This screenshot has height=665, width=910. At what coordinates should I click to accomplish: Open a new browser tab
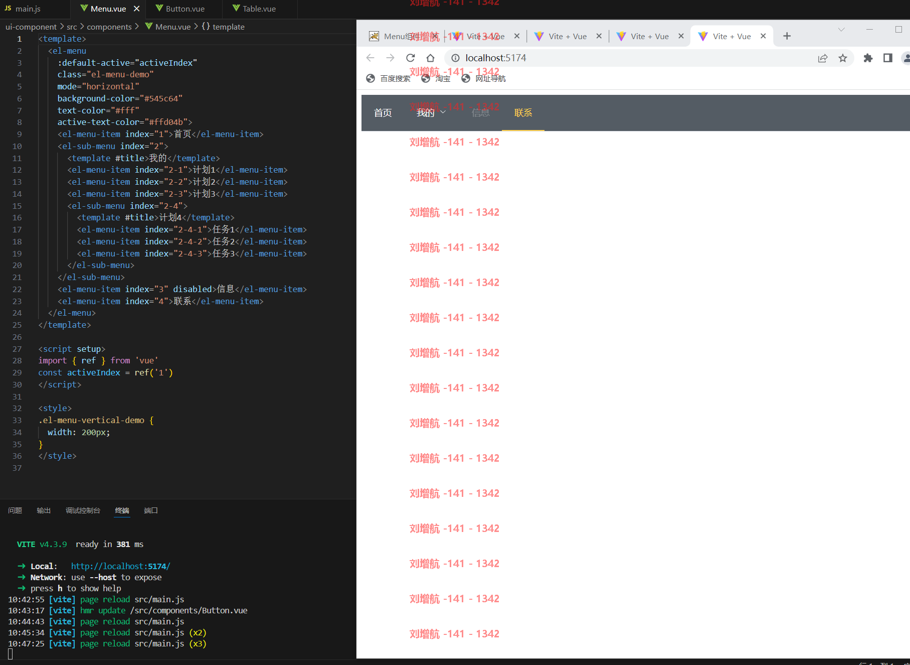tap(787, 36)
